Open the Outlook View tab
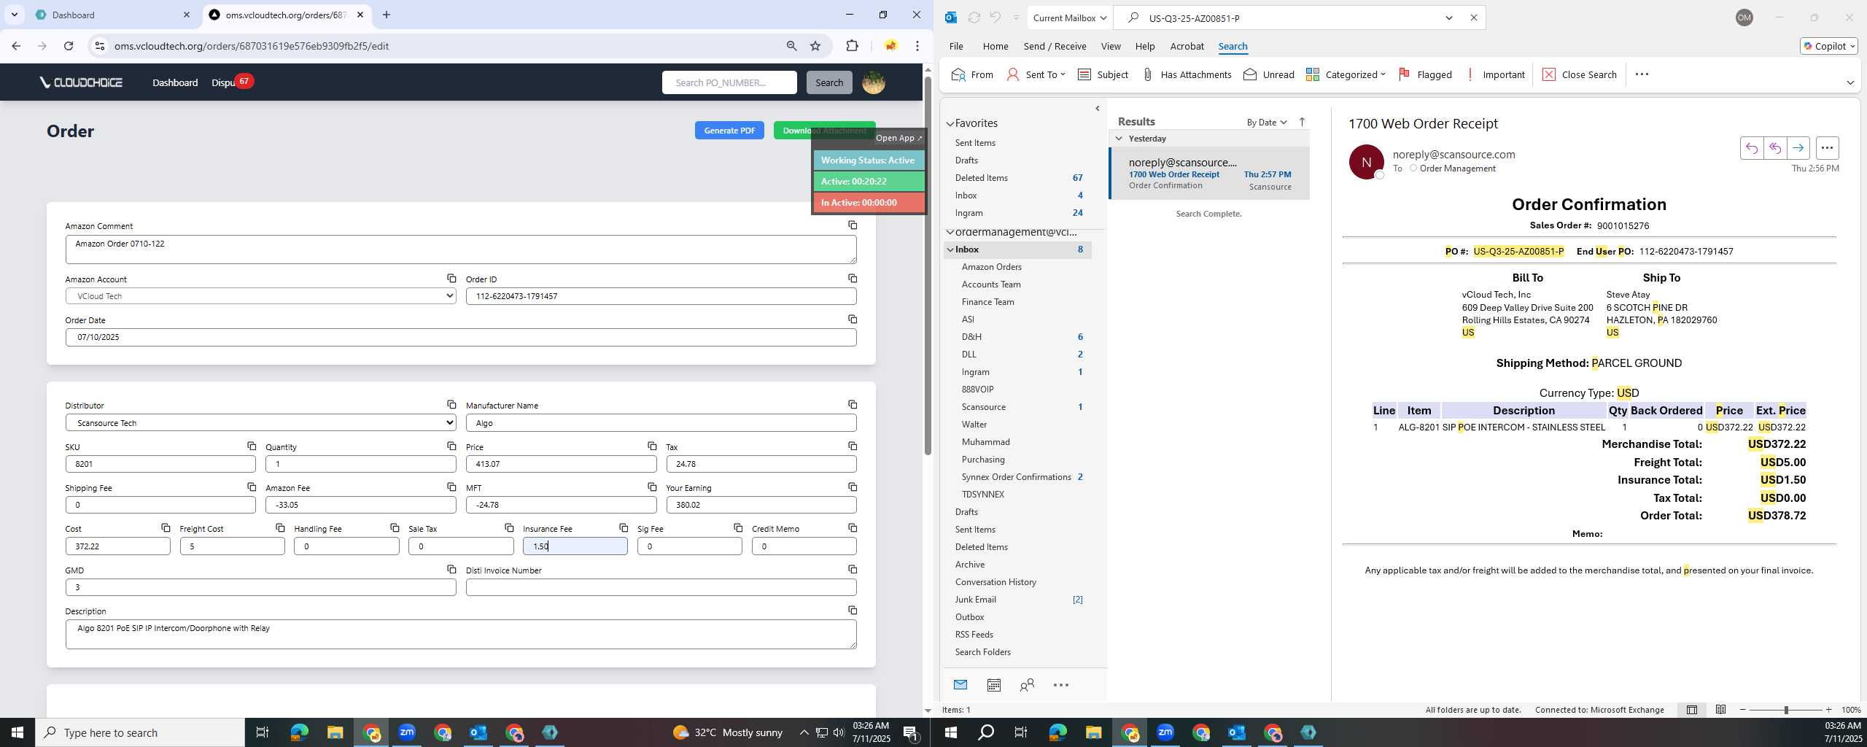This screenshot has height=747, width=1867. coord(1111,46)
